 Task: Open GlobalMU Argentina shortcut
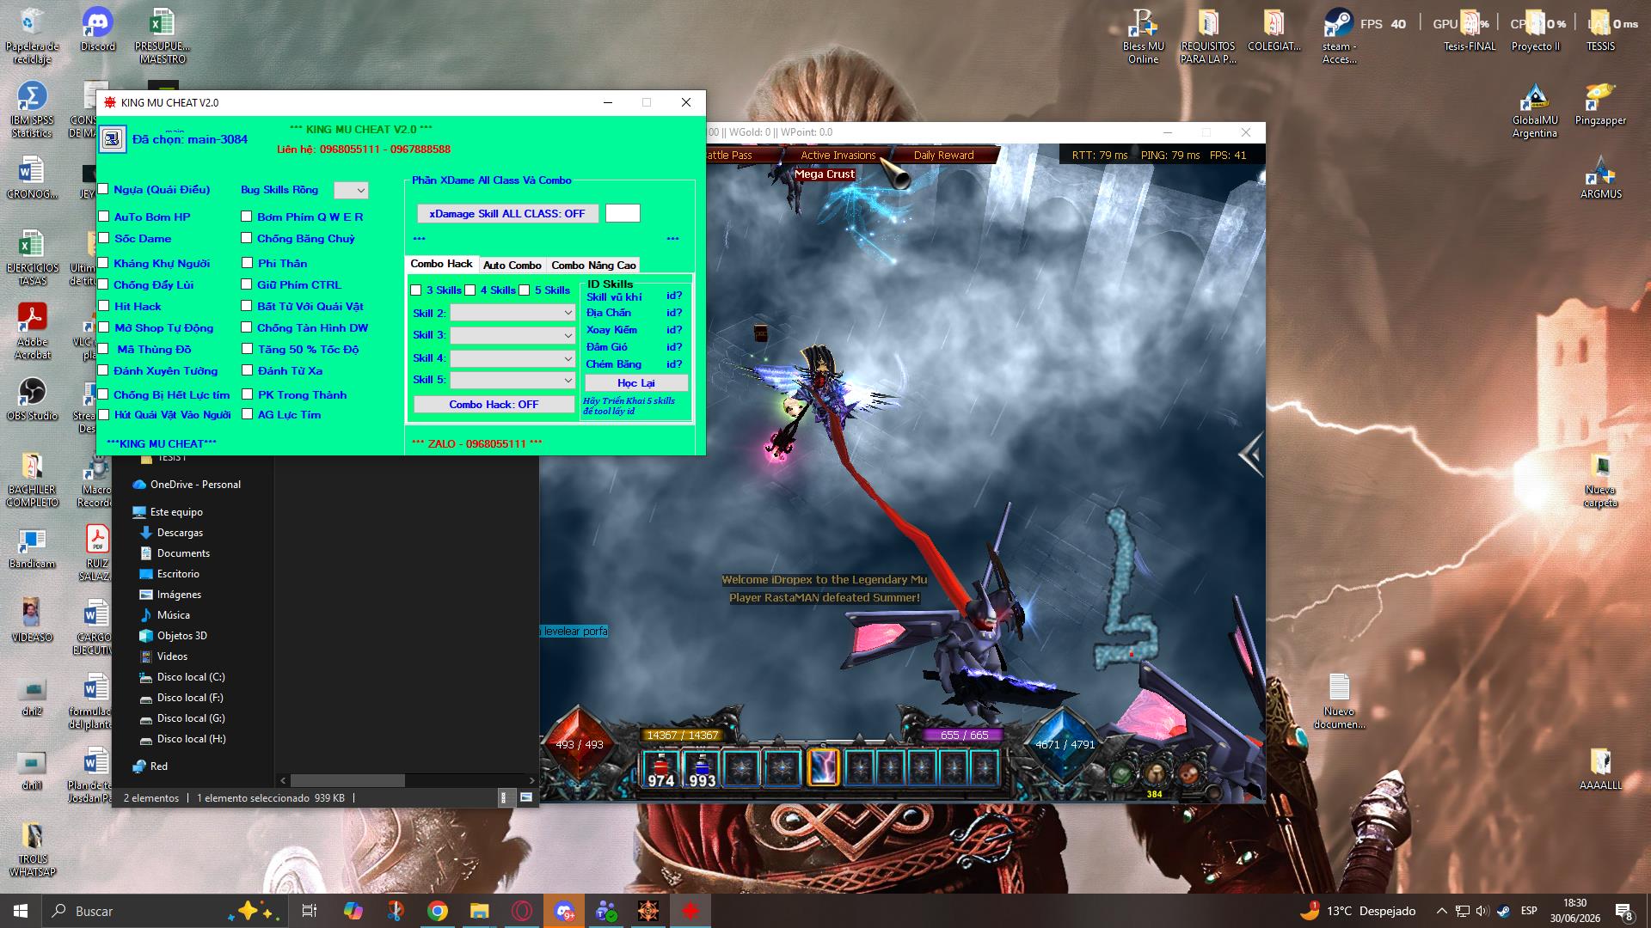click(x=1535, y=110)
